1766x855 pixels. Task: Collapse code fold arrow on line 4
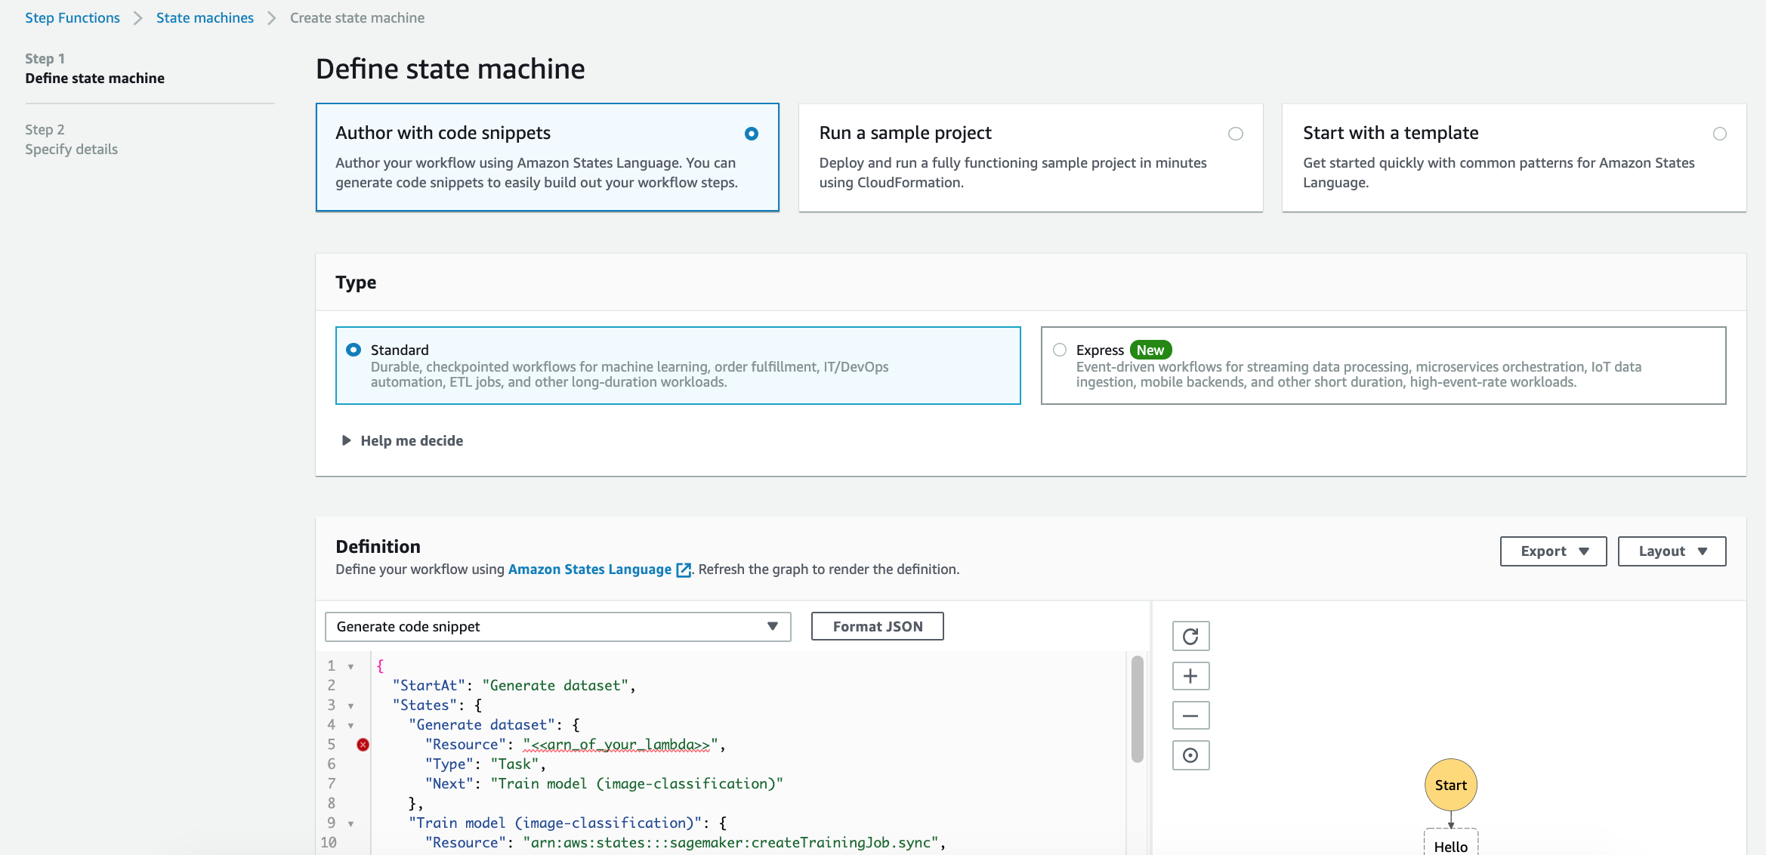click(350, 725)
